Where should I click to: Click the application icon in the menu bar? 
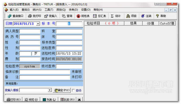click(x=6, y=10)
